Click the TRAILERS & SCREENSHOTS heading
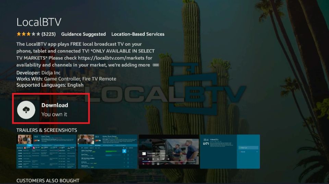The image size is (329, 184). (x=47, y=130)
